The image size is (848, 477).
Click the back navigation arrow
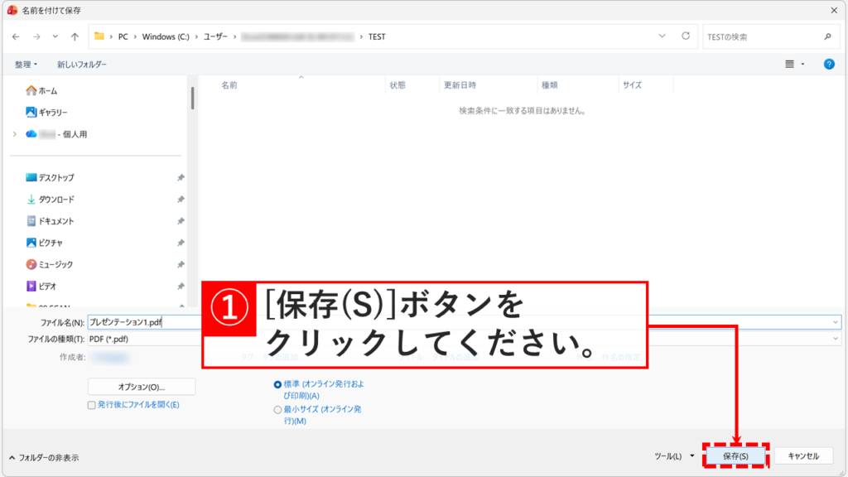[x=17, y=36]
